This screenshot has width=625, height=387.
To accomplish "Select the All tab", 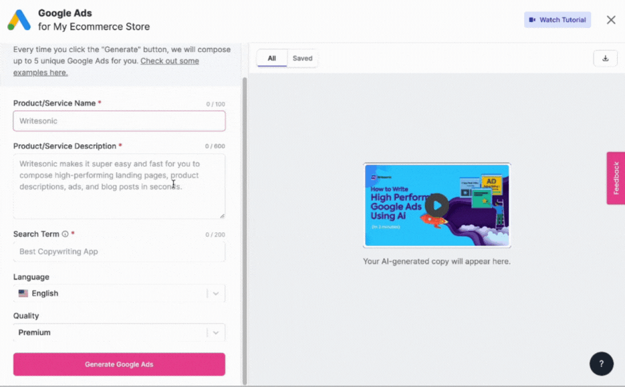I will 271,58.
